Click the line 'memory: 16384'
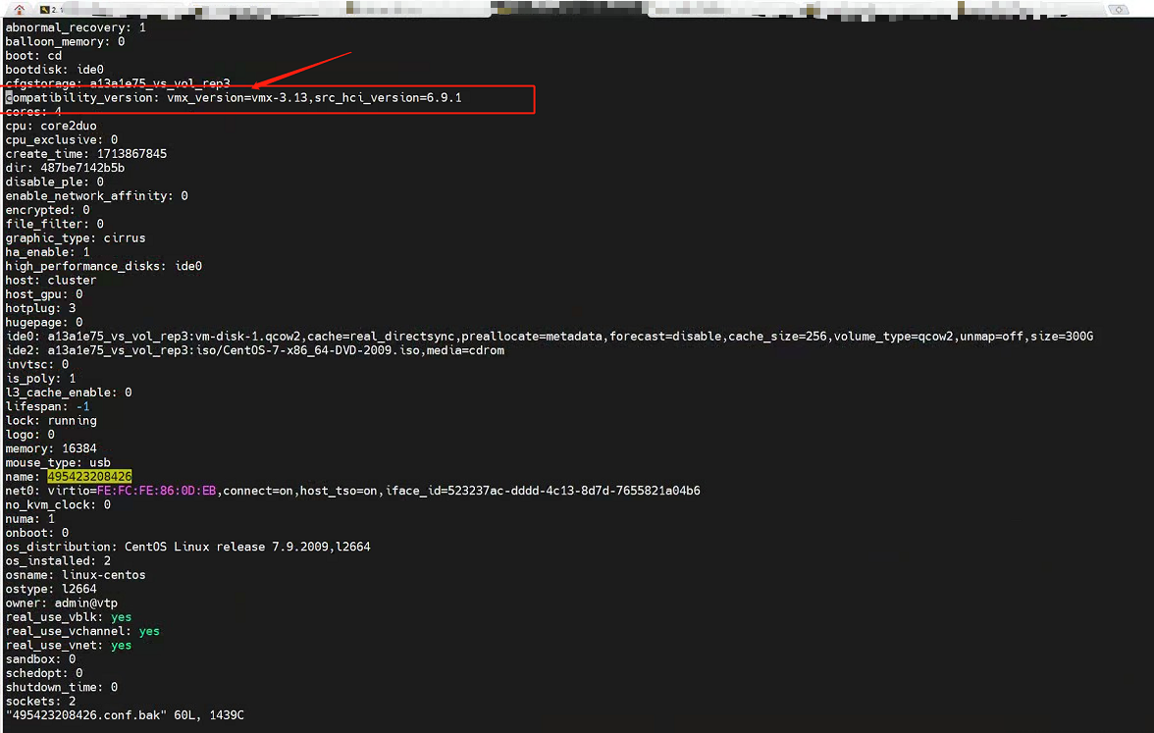 tap(51, 448)
